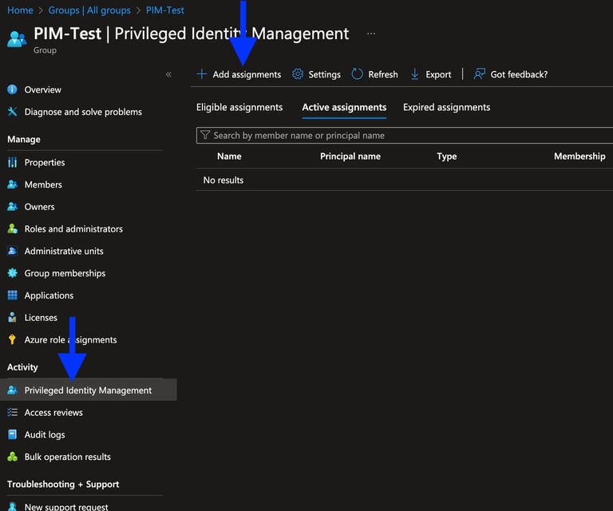
Task: Click the filter funnel icon in search box
Action: [205, 135]
